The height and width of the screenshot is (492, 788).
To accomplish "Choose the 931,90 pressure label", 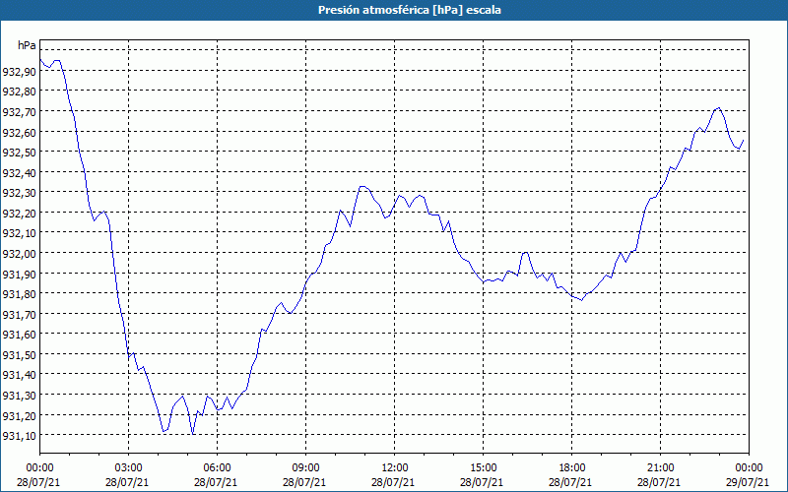I will click(19, 275).
